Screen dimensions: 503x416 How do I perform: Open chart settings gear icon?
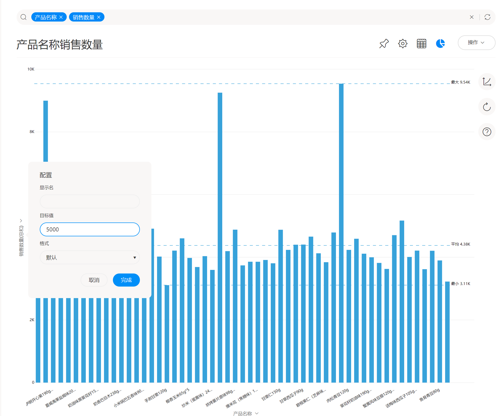tap(403, 44)
